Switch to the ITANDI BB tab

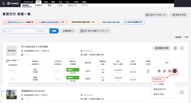(28, 2)
